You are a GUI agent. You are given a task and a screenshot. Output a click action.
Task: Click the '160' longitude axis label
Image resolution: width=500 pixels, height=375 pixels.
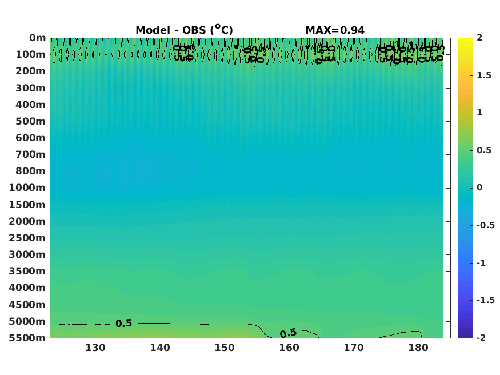click(289, 348)
